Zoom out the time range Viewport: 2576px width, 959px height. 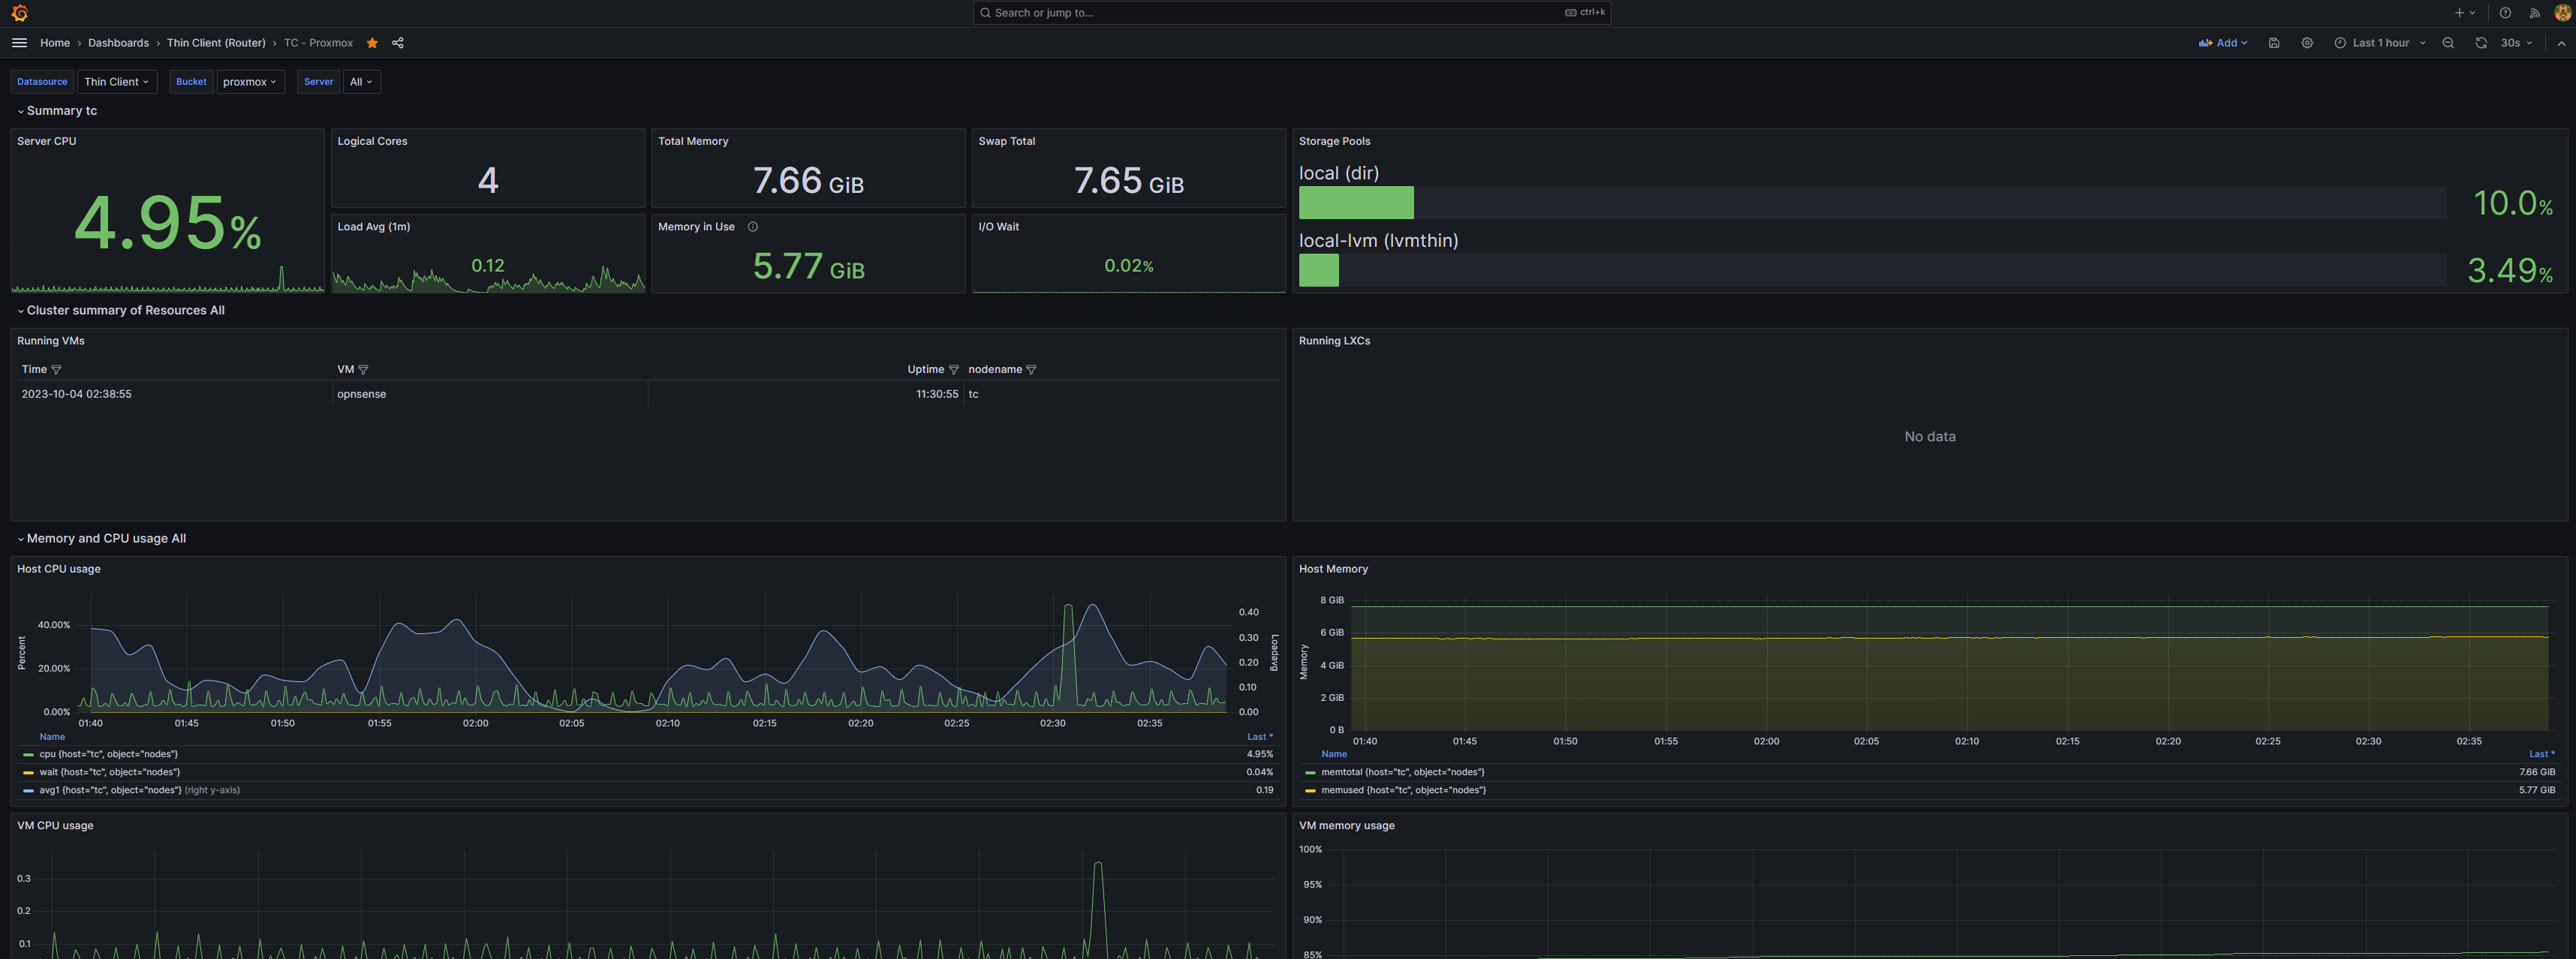point(2447,43)
